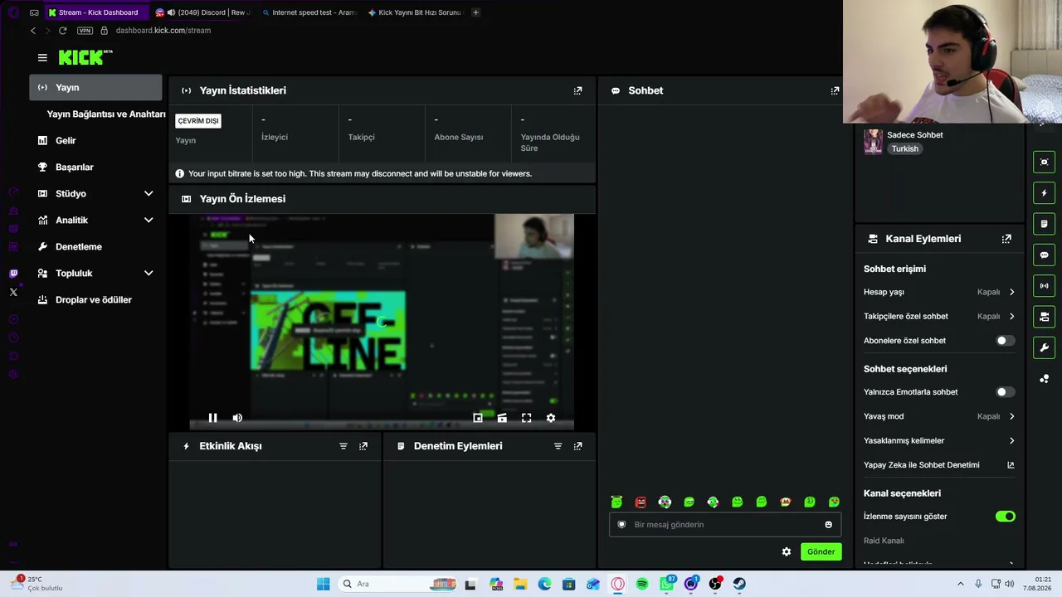Insert the angry red emote
This screenshot has height=597, width=1062.
(x=641, y=502)
